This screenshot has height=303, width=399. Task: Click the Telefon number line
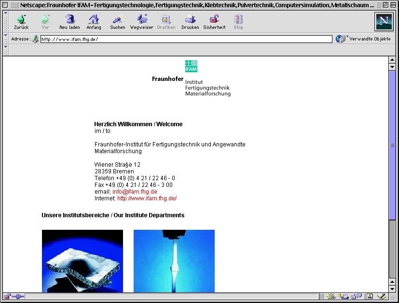[135, 178]
